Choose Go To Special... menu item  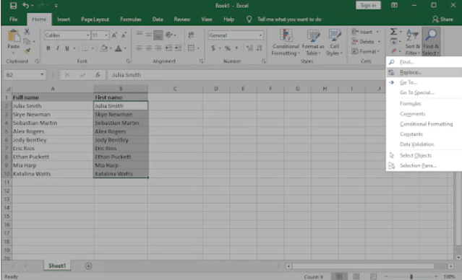coord(424,92)
